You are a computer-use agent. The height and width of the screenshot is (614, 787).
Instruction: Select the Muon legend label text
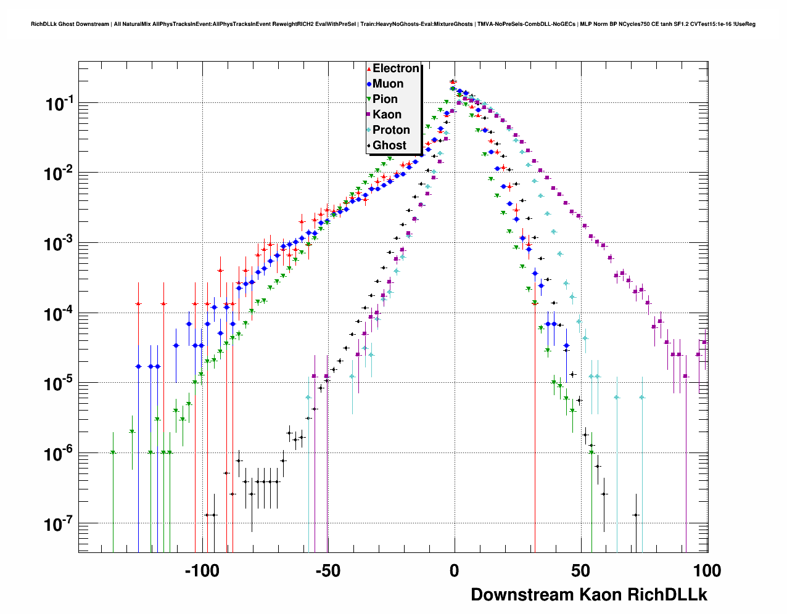[x=388, y=84]
